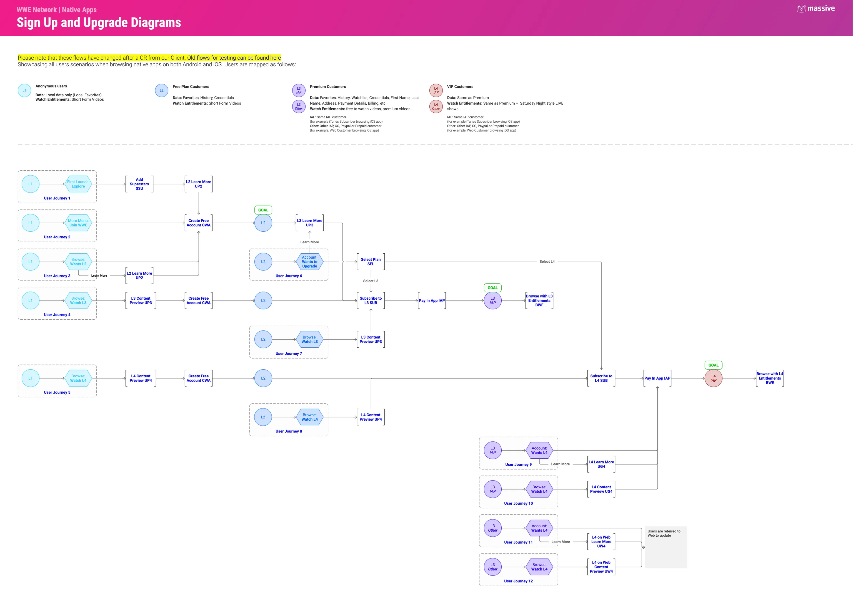Click the 'L4 Learn More UG4' box
This screenshot has height=591, width=853.
coord(601,464)
